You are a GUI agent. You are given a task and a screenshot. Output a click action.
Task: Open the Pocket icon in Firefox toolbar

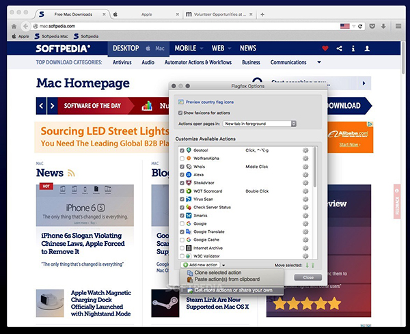pos(372,26)
